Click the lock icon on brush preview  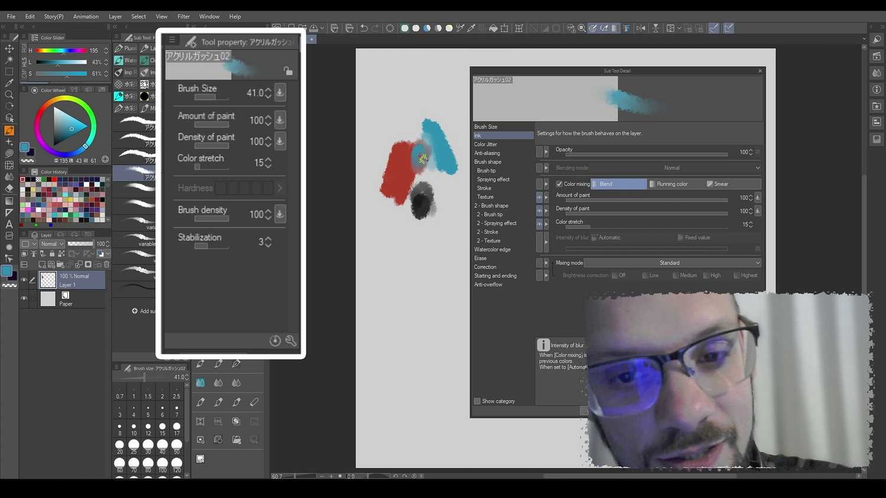point(288,71)
